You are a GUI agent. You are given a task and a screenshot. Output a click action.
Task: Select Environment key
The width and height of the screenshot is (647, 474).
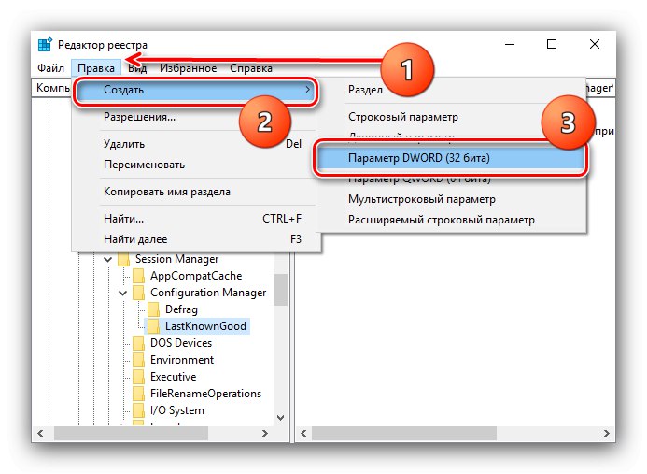click(x=182, y=360)
